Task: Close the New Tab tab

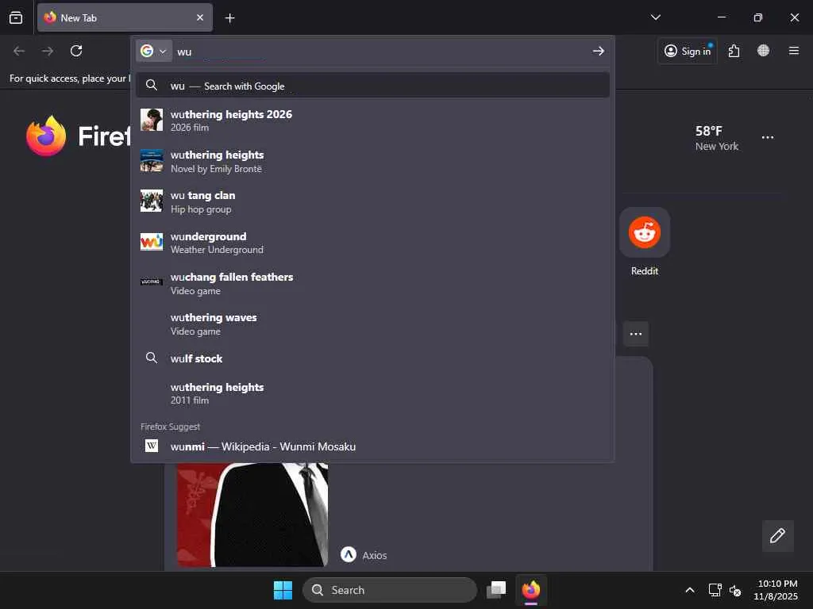Action: pyautogui.click(x=199, y=17)
